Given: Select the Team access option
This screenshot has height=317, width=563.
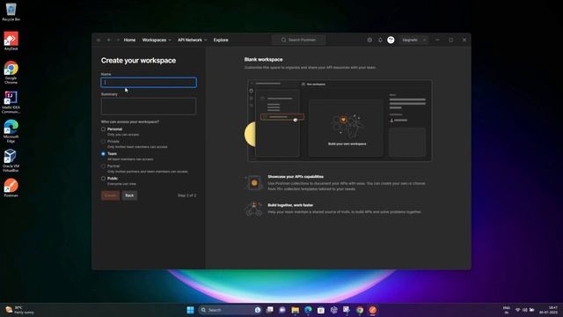Looking at the screenshot, I should [x=104, y=153].
